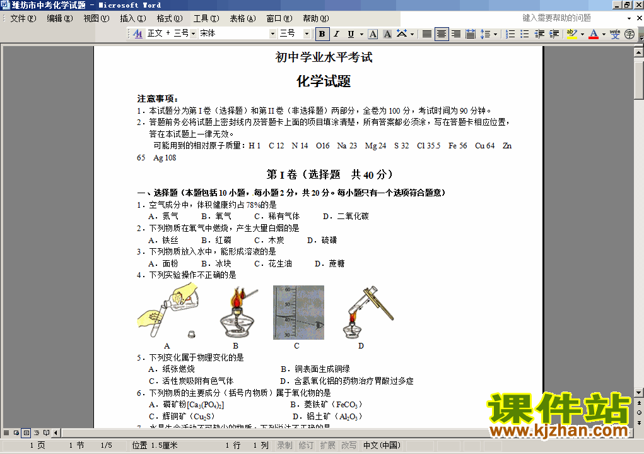Viewport: 644px width, 454px height.
Task: Decrease paragraph indent
Action: tap(539, 33)
